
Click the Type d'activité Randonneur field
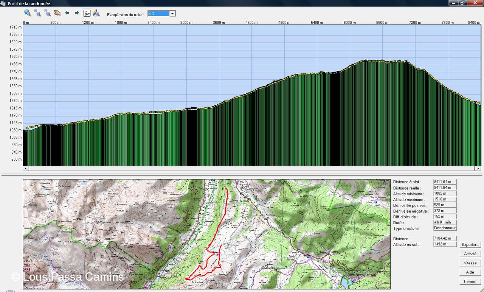pyautogui.click(x=445, y=228)
